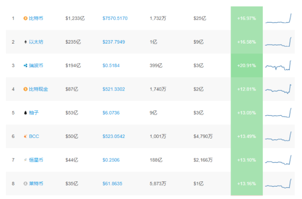The image size is (302, 199).
Task: Click price $0.5184
Action: point(111,66)
